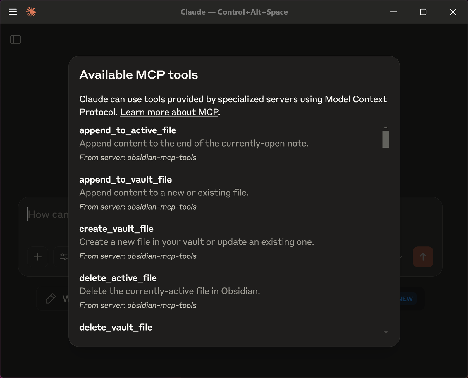
Task: Click the description "Append content to the end of the currently-open note."
Action: point(194,143)
